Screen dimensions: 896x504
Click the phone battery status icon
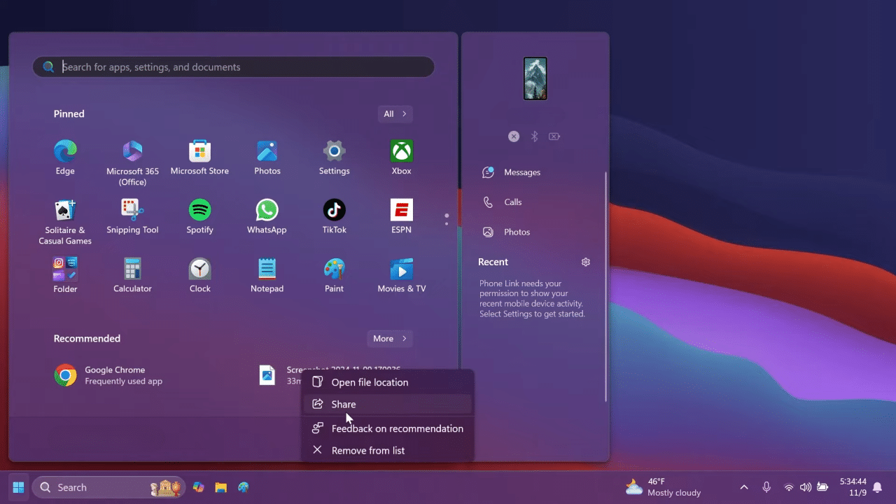[554, 136]
